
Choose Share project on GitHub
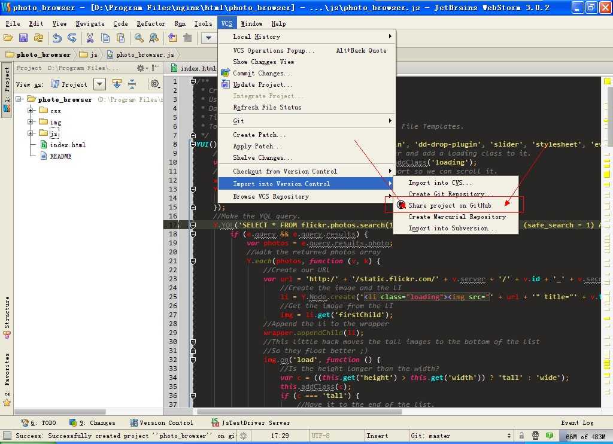coord(456,205)
